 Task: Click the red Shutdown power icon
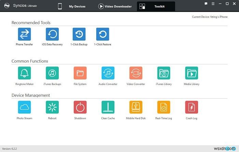(80, 107)
